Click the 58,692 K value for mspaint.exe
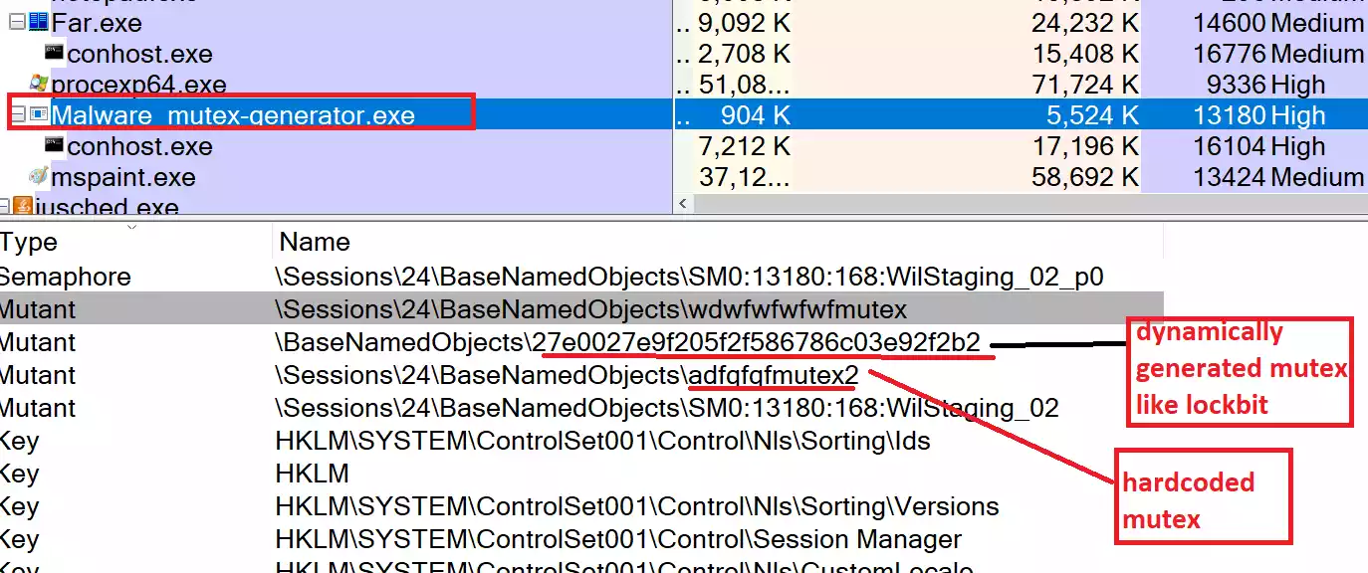This screenshot has width=1368, height=573. click(1084, 177)
